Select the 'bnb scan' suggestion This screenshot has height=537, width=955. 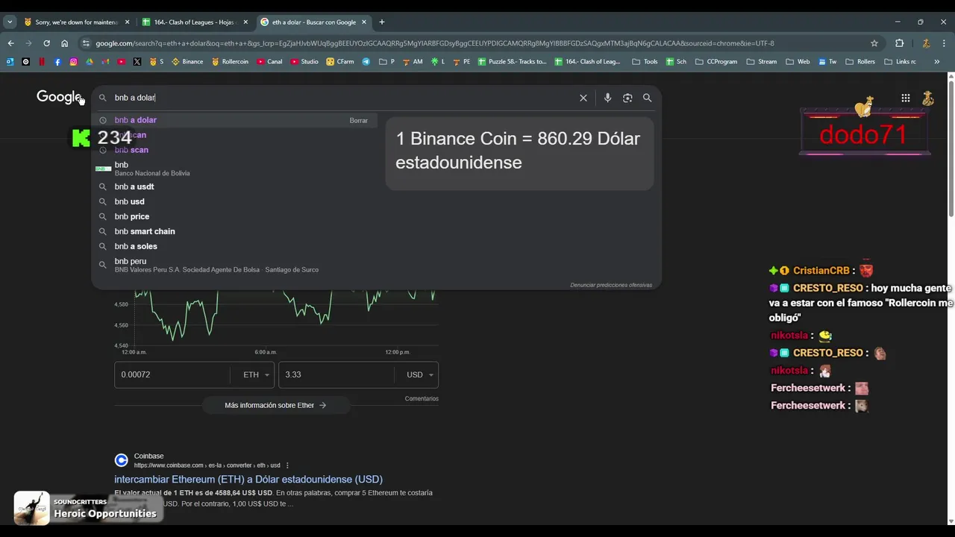235,150
